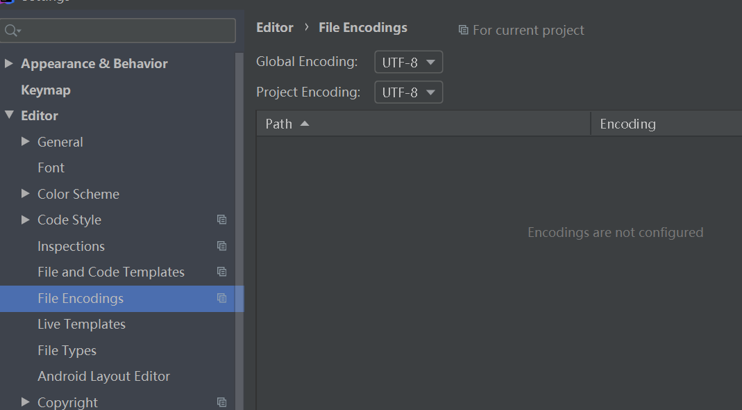Open the Project Encoding dropdown
This screenshot has height=410, width=742.
click(408, 92)
